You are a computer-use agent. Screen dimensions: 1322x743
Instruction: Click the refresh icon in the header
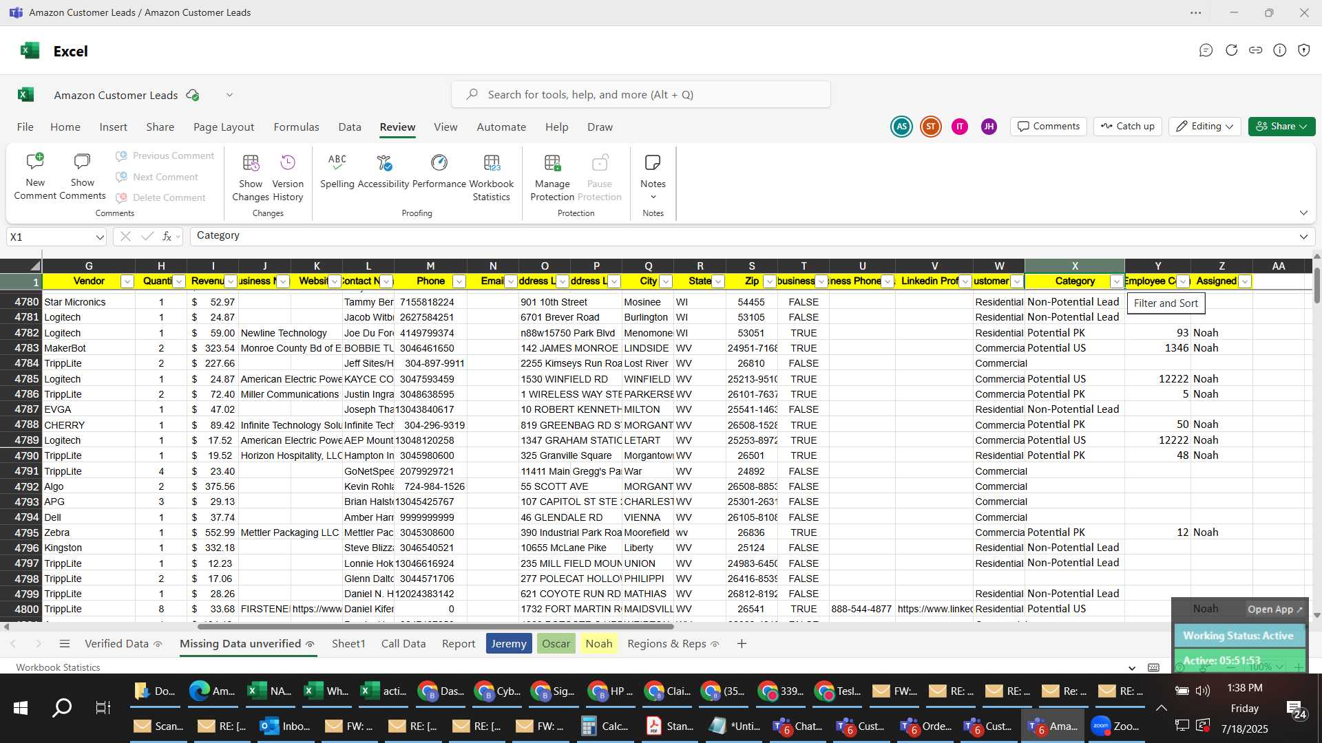[1231, 50]
